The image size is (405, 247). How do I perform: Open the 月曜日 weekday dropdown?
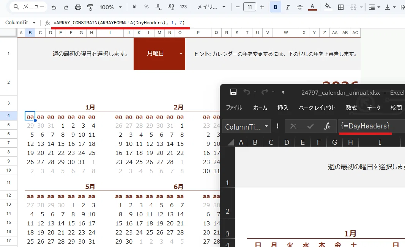181,54
